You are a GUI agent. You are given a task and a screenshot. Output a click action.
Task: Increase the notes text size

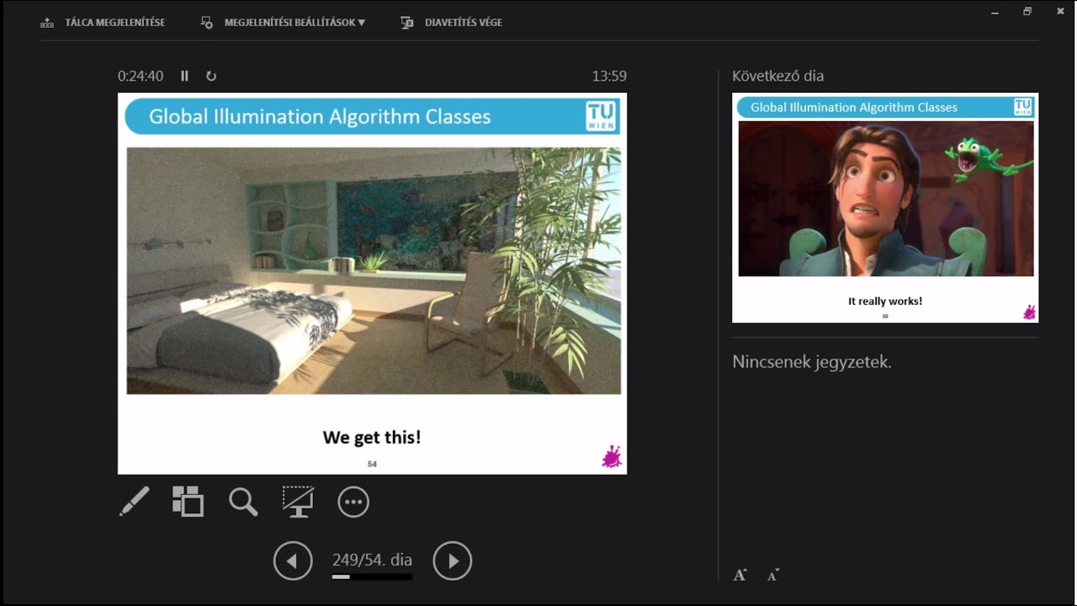(x=740, y=575)
